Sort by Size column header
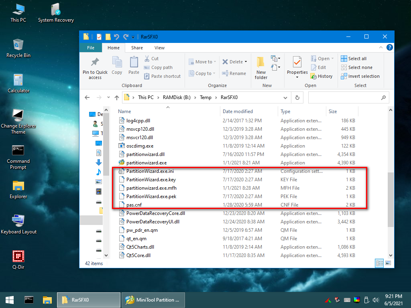 coord(342,111)
